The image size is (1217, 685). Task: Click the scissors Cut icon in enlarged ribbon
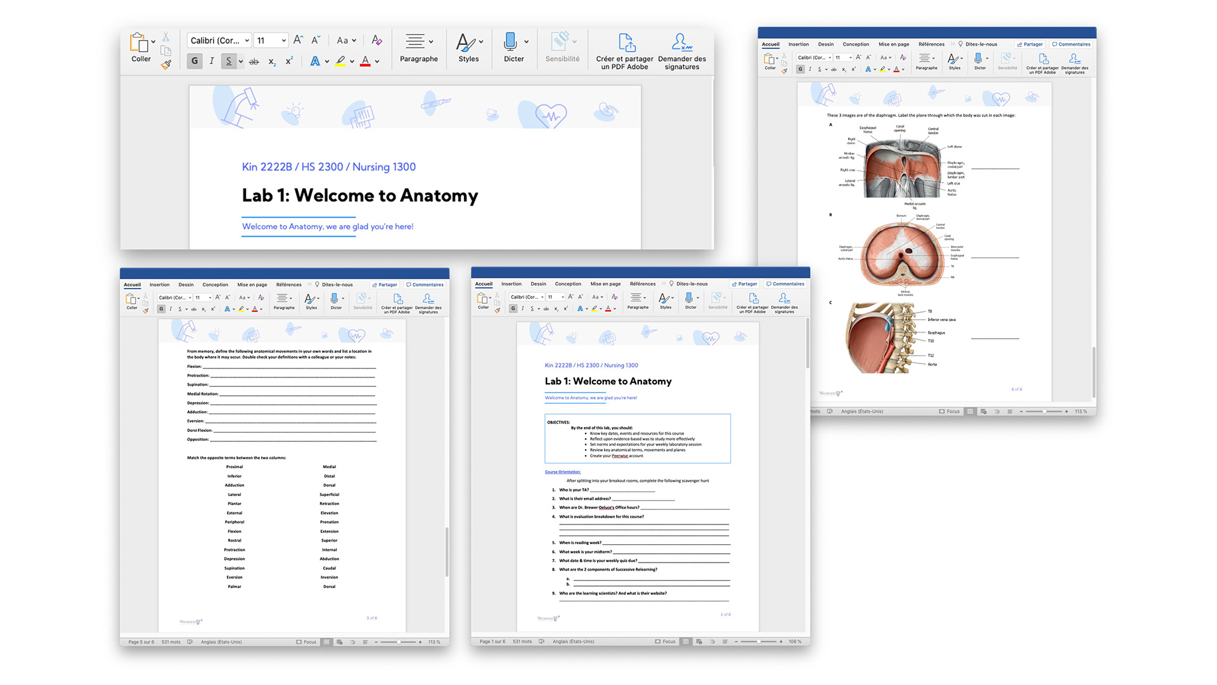point(166,37)
